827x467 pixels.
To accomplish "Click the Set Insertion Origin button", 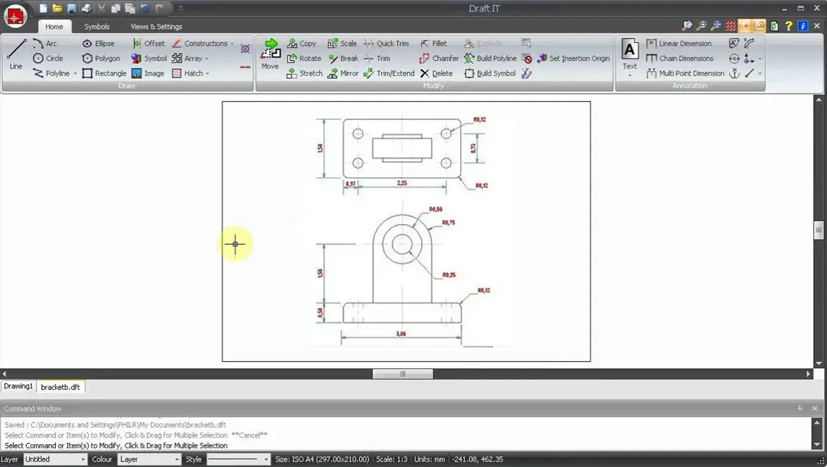I will click(x=573, y=59).
